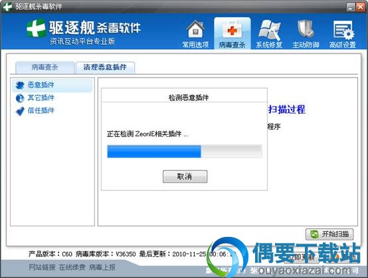Select the 病毒查杀 first-aid kit icon

click(x=232, y=29)
